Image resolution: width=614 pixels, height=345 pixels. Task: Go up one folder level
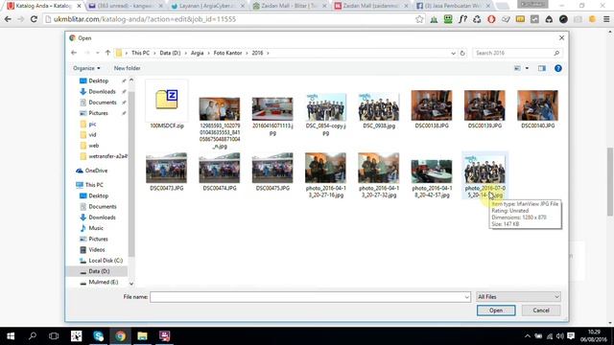click(x=107, y=53)
